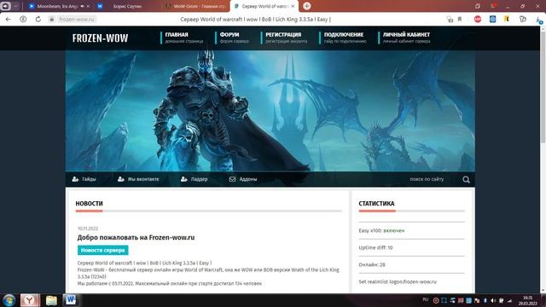Open the Добро пожаловать на Frozen-wow.ru headline
Screen dimensions: 546x307
[136, 237]
